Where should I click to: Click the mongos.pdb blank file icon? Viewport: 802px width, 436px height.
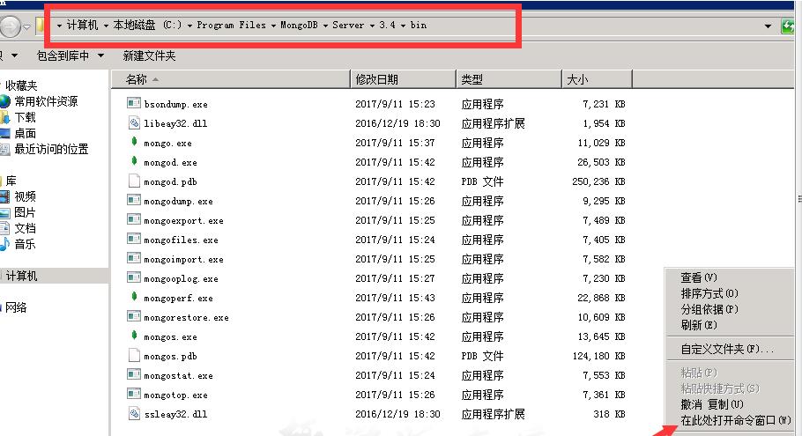tap(133, 356)
